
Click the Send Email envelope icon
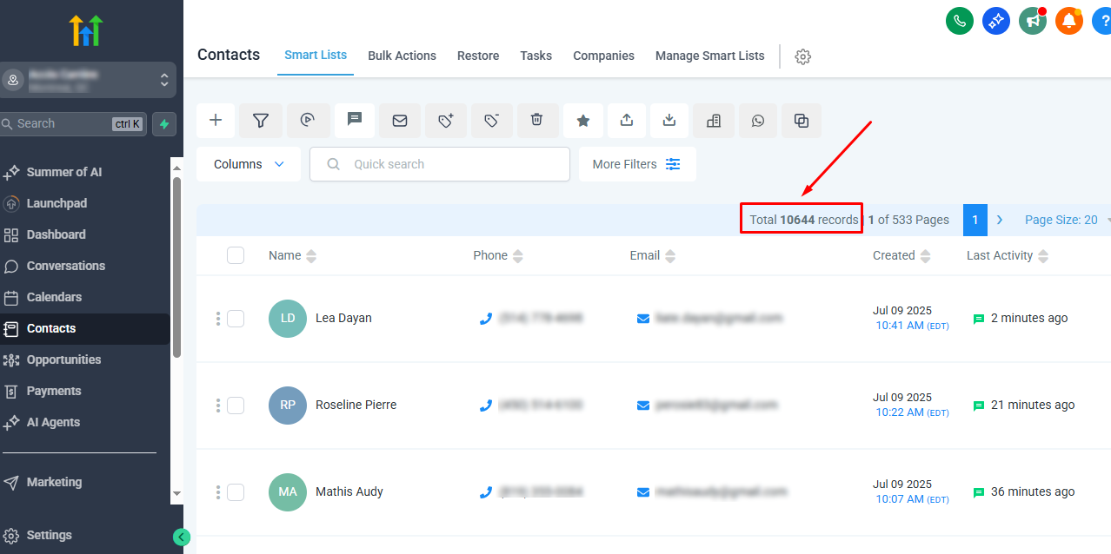click(x=400, y=121)
